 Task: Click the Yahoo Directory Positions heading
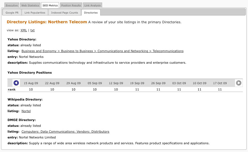point(30,73)
